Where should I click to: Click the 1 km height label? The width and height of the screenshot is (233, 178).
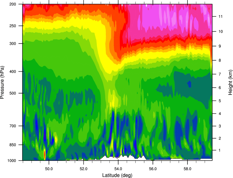220,150
